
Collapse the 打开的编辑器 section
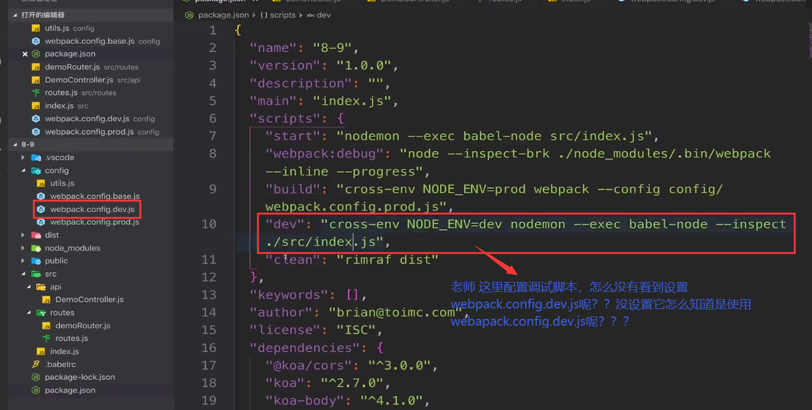tap(15, 15)
